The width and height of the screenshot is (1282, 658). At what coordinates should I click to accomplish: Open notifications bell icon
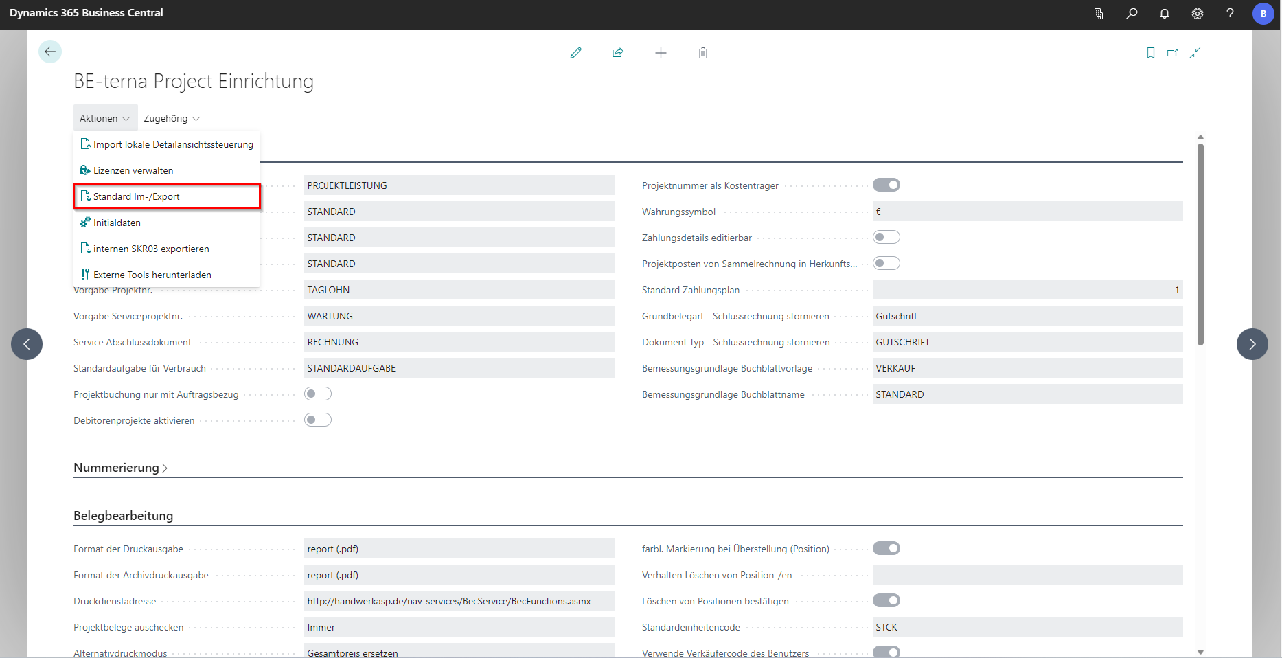1165,14
